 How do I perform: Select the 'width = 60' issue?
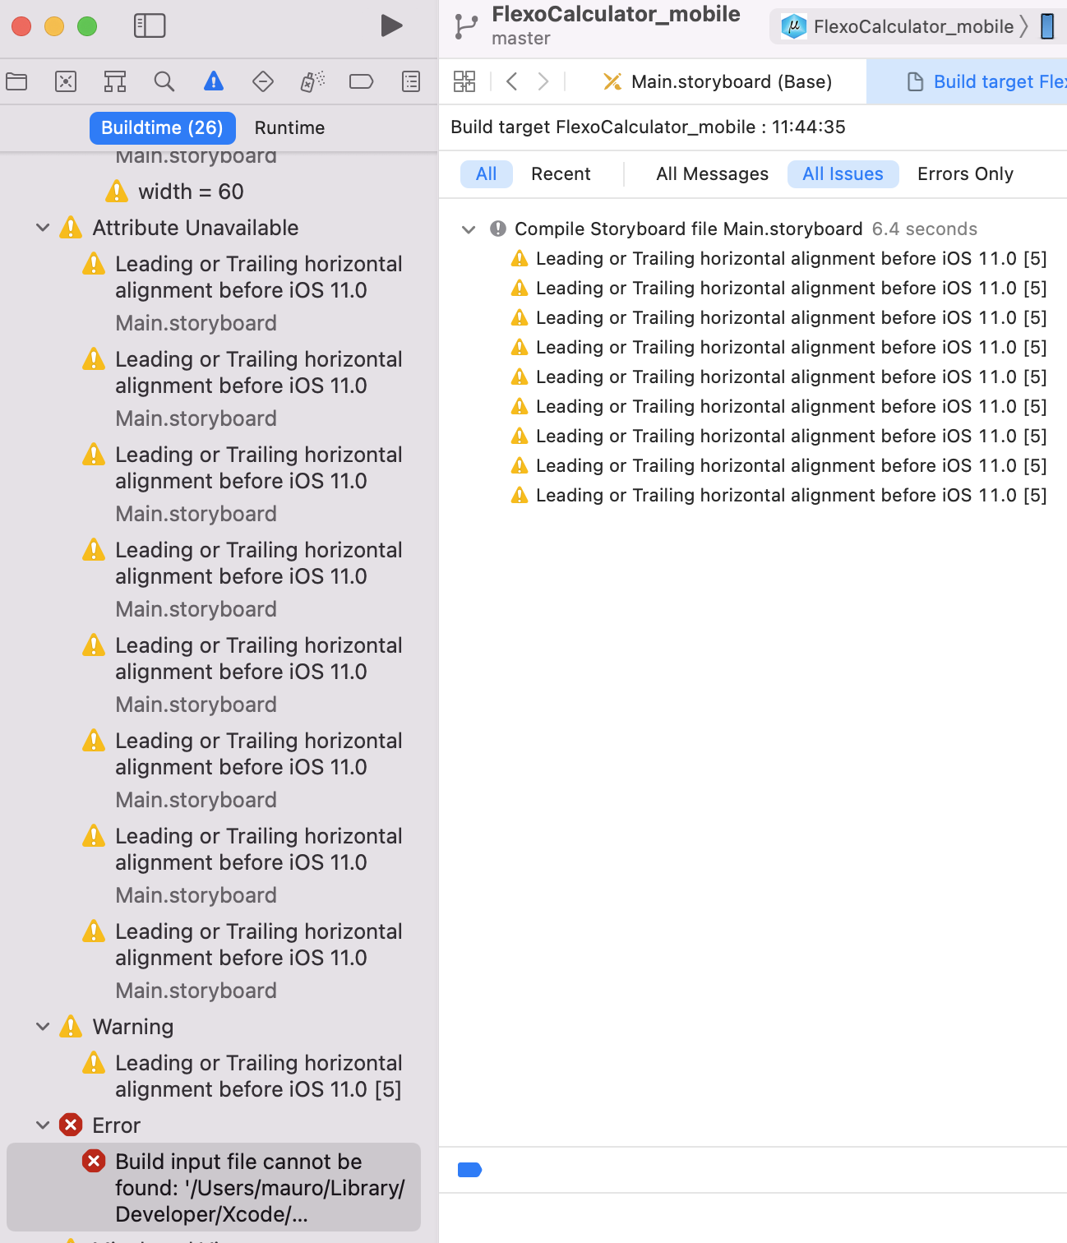pyautogui.click(x=191, y=192)
